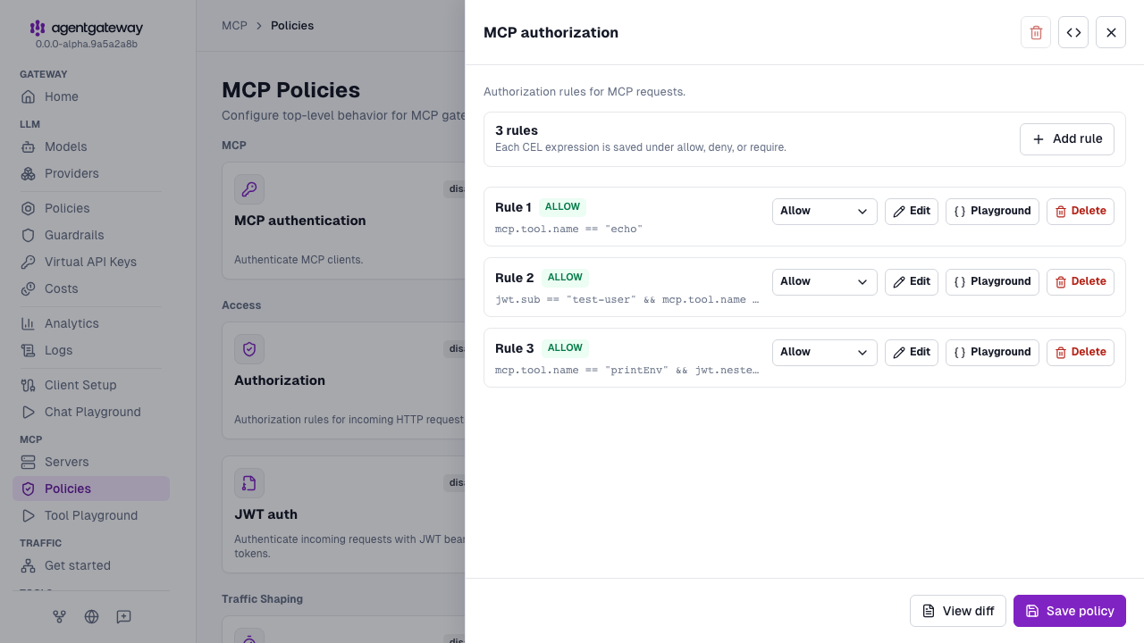Open Rule 2 action dropdown
The height and width of the screenshot is (643, 1144).
824,281
